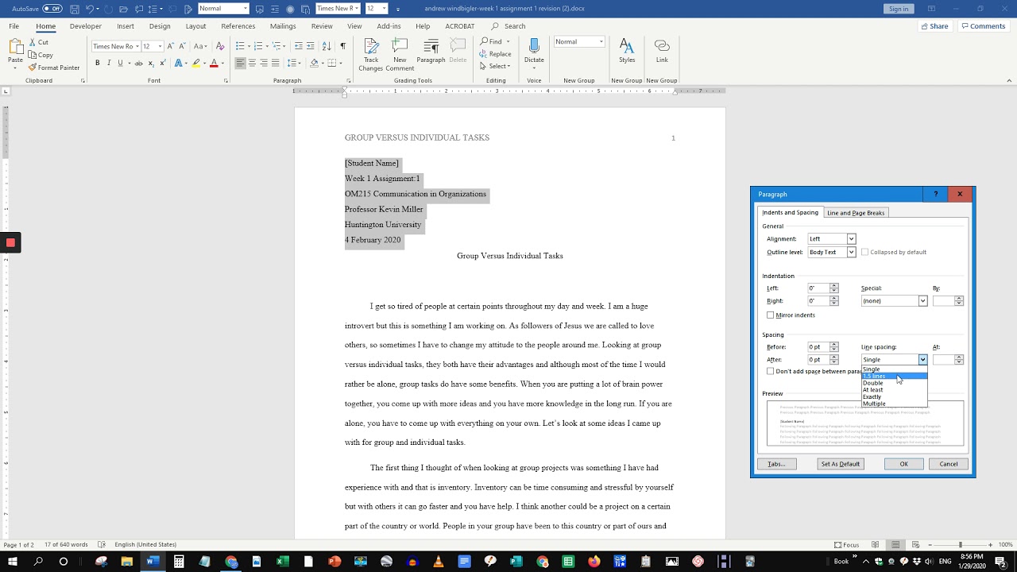Open the ribbon font size dropdown

coord(160,46)
